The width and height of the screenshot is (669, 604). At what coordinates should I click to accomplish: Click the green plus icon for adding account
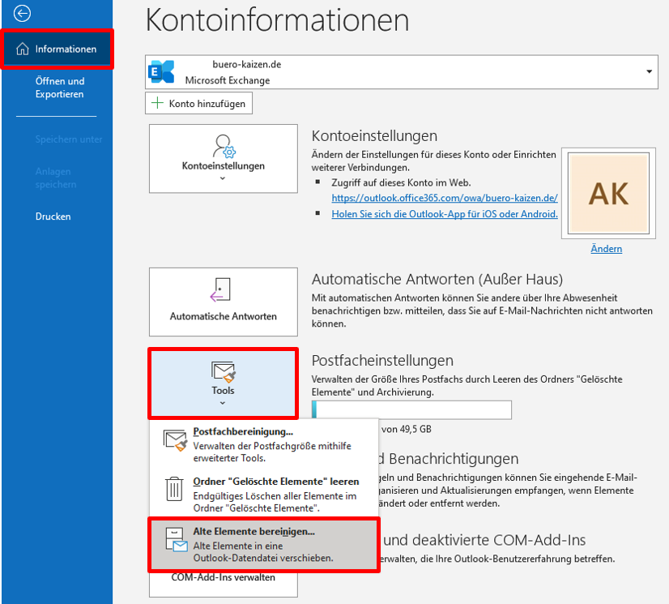157,103
